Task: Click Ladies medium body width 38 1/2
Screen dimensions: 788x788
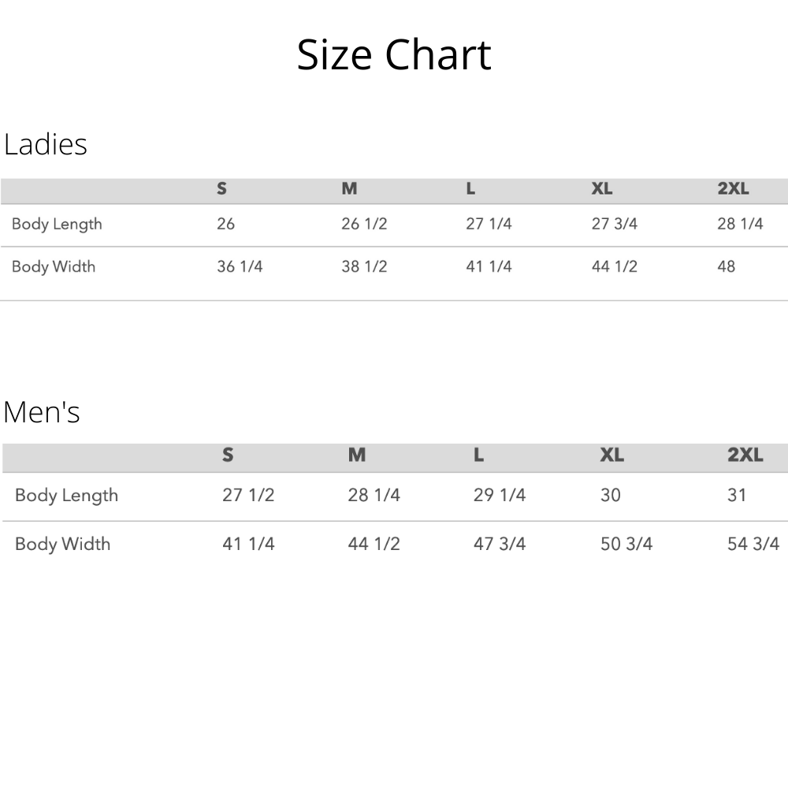Action: coord(364,266)
